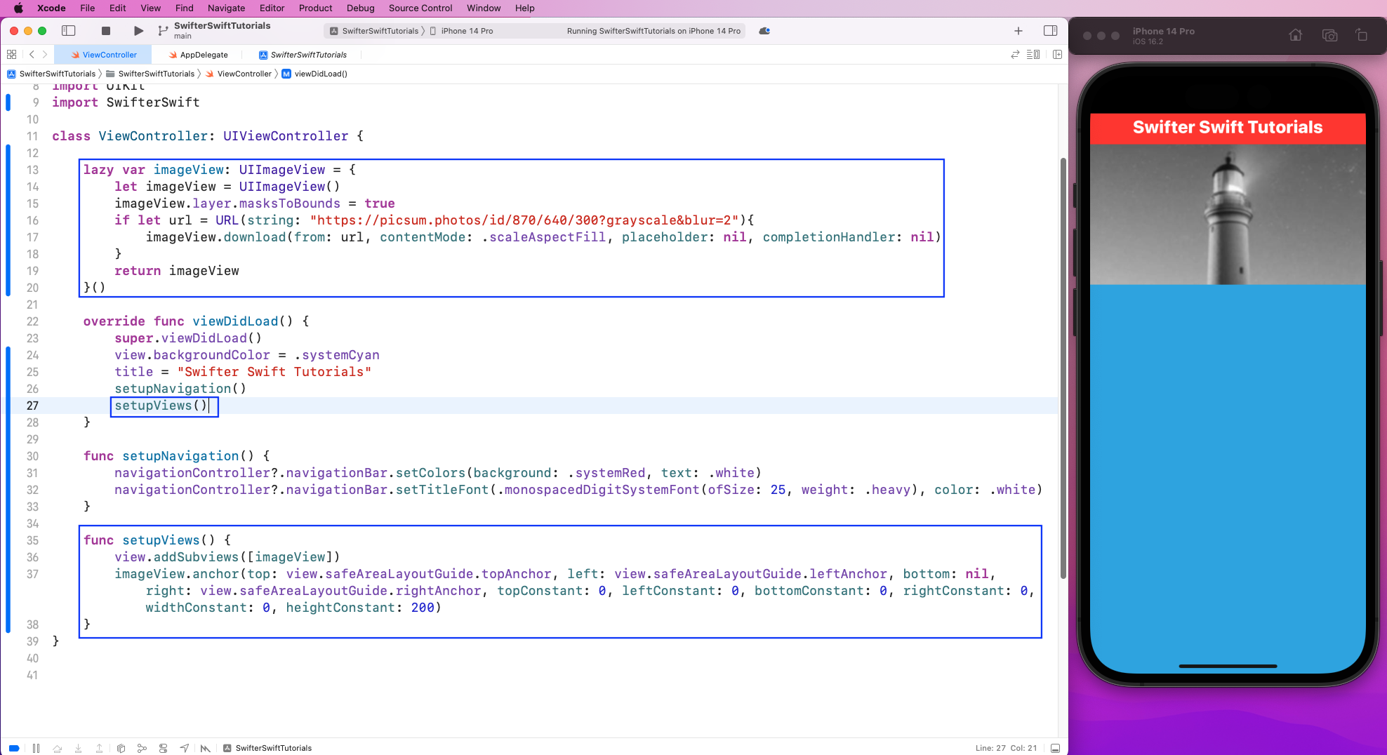This screenshot has height=755, width=1387.
Task: Click the picsum.photos URL string
Action: (524, 220)
